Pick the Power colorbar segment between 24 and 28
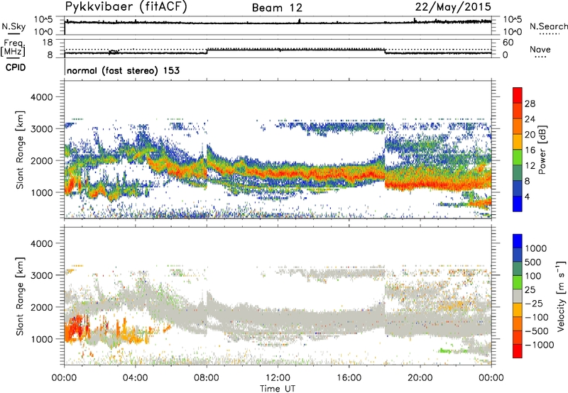The height and width of the screenshot is (393, 568). coord(518,111)
